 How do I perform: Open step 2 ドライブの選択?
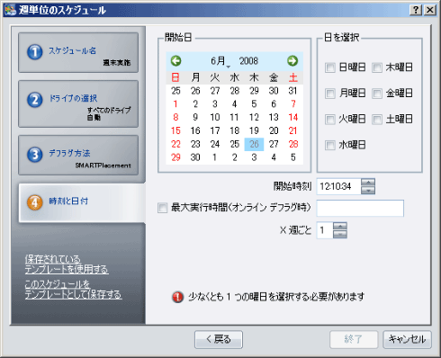[x=78, y=103]
